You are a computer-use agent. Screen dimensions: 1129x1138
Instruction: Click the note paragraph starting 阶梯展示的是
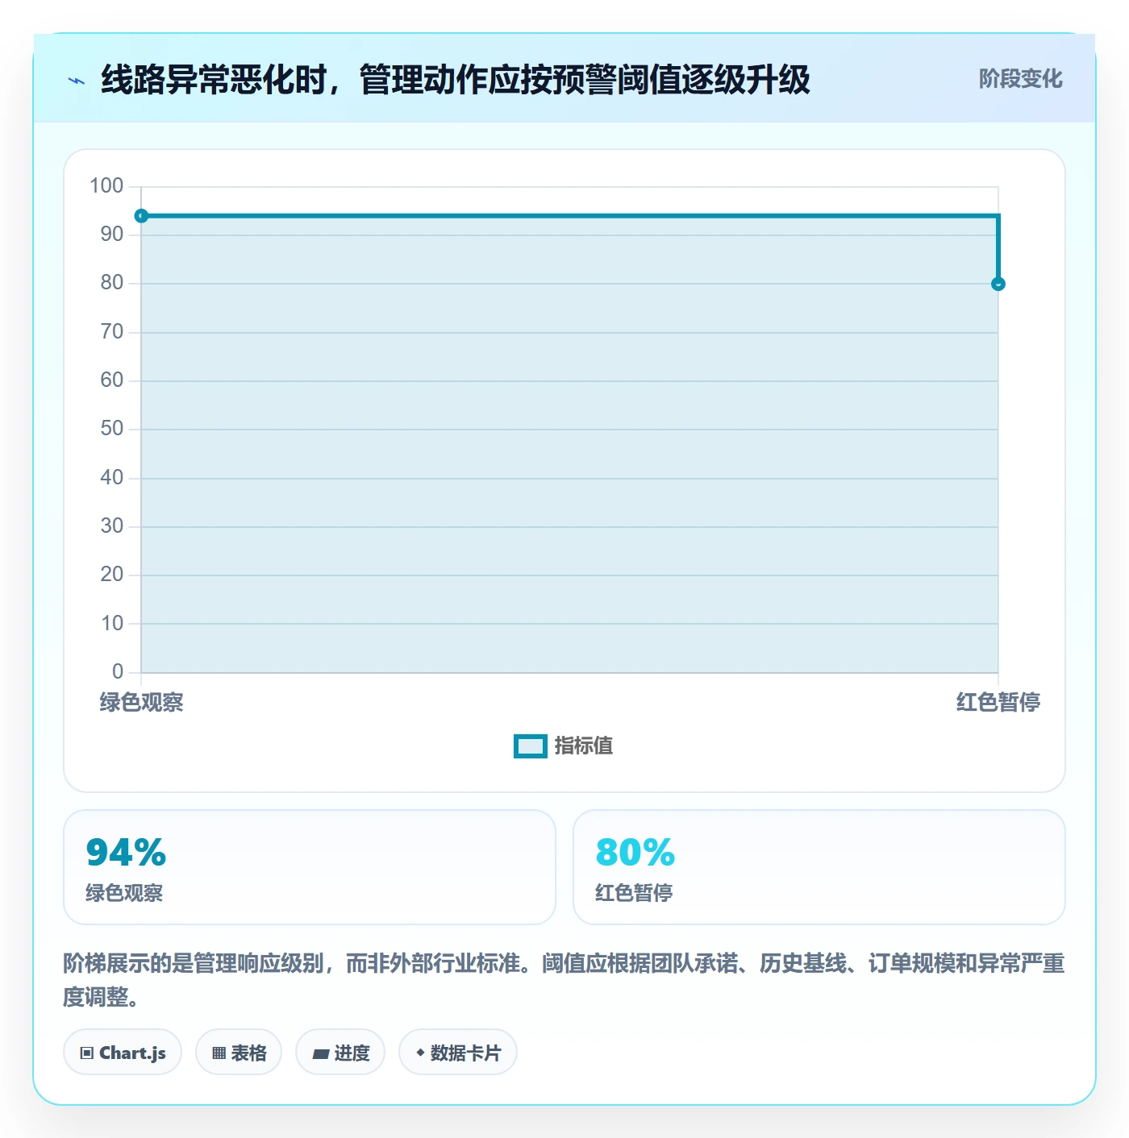564,980
